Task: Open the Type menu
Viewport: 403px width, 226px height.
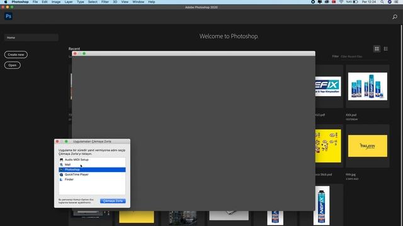Action: (81, 2)
